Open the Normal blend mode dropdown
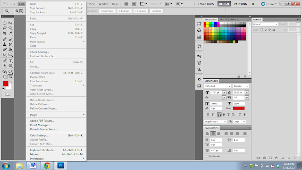The height and width of the screenshot is (170, 302). point(265,24)
